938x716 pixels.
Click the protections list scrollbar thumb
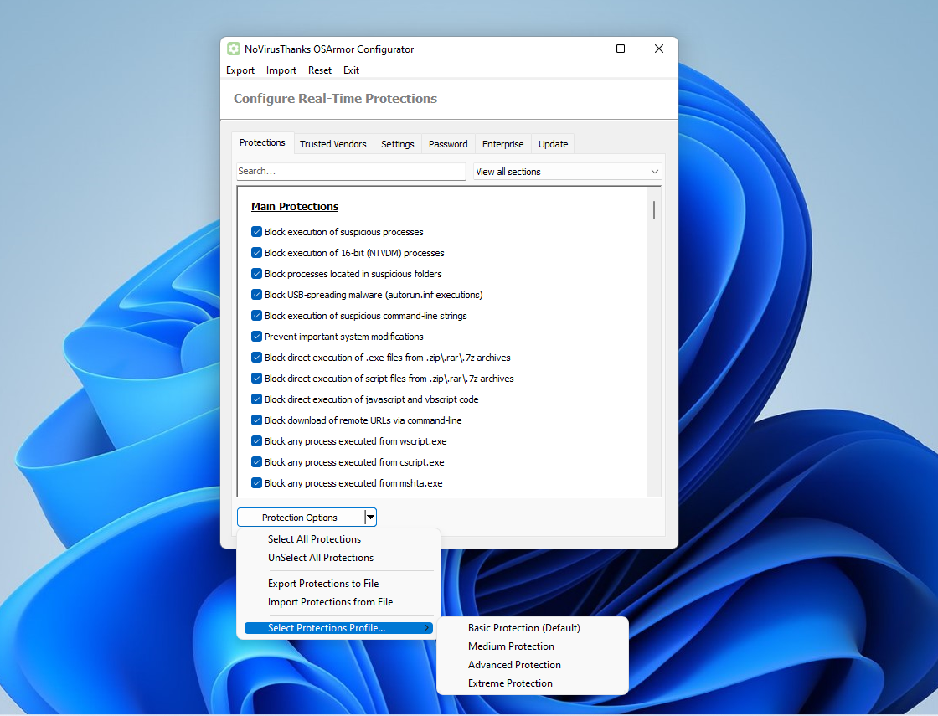[654, 210]
